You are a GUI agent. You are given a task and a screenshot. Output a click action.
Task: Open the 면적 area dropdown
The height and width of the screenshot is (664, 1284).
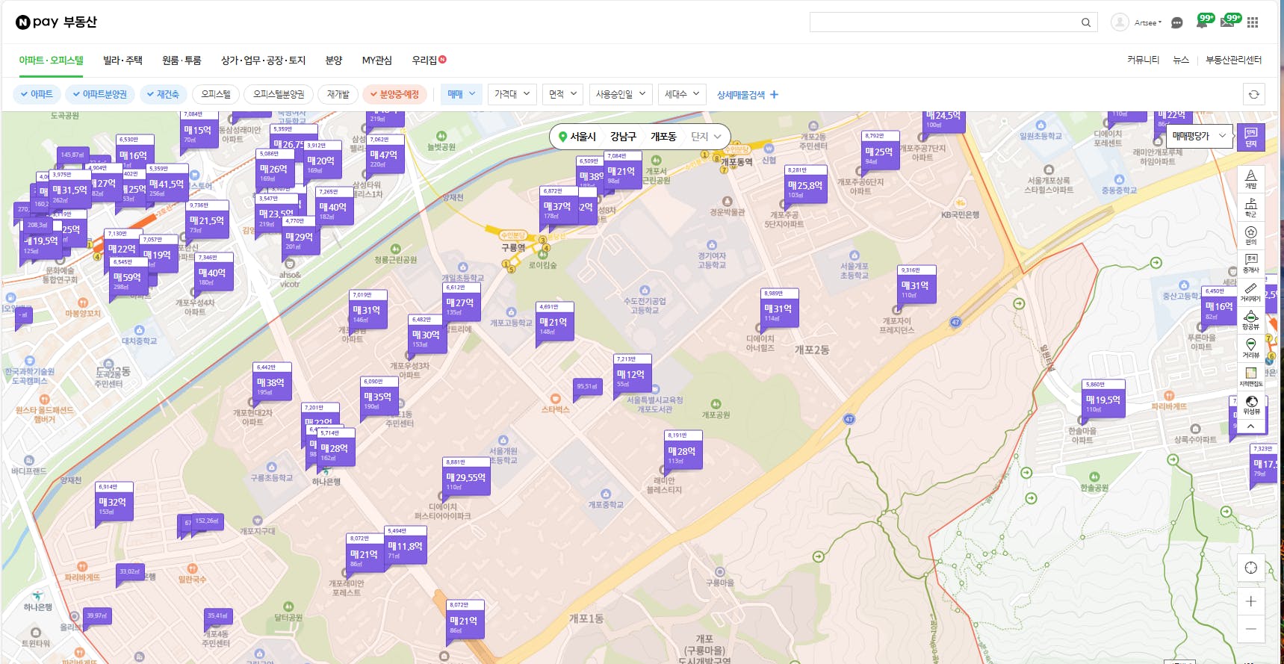(x=562, y=94)
